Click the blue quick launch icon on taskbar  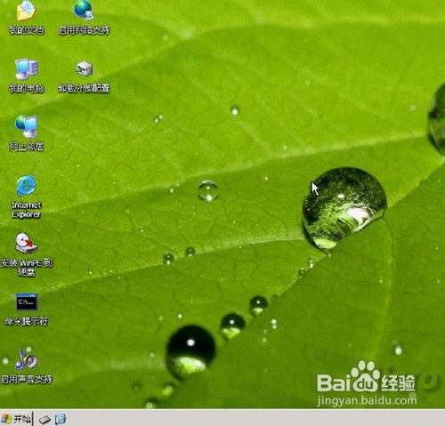click(61, 419)
